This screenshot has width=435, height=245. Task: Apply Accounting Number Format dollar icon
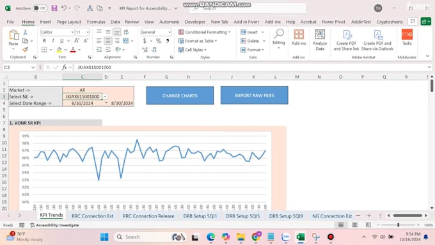point(145,41)
